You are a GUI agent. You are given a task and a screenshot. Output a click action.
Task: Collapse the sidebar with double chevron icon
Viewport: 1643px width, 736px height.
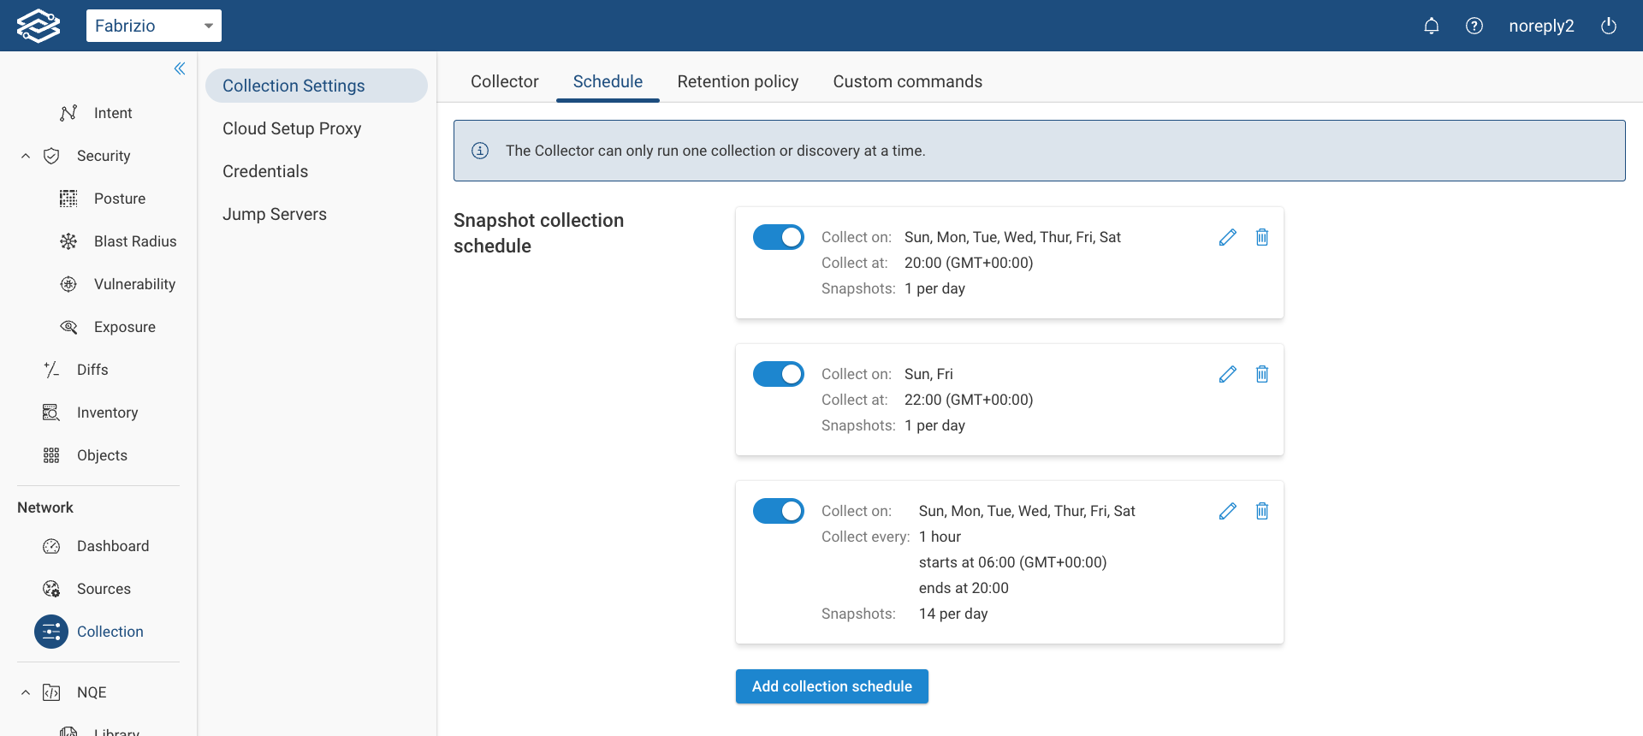[180, 68]
